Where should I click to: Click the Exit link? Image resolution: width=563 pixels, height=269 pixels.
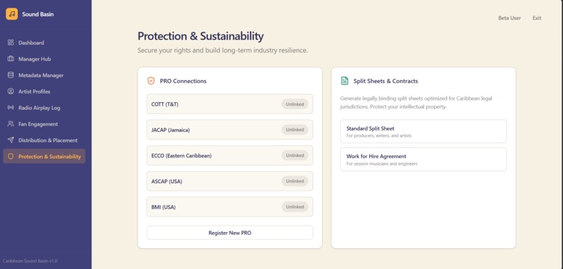click(x=536, y=18)
